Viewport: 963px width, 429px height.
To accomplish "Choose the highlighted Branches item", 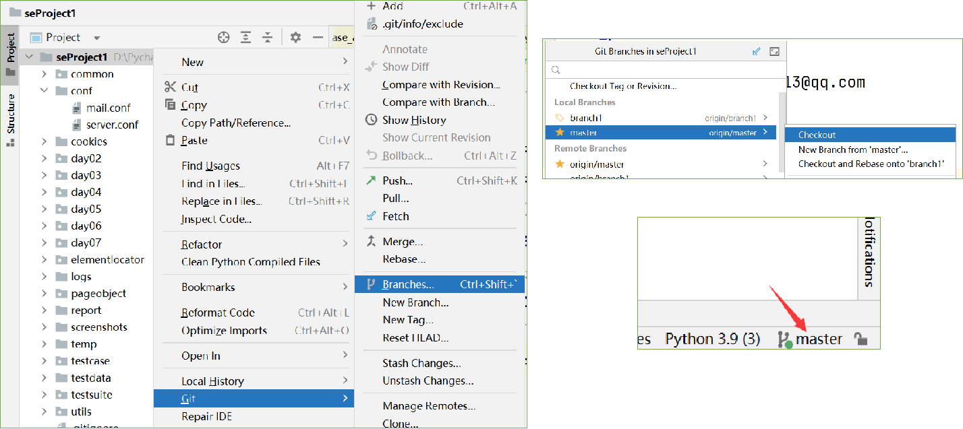I will pos(440,284).
